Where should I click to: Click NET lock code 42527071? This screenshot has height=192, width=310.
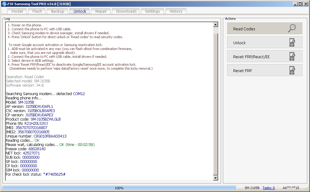click(x=31, y=153)
